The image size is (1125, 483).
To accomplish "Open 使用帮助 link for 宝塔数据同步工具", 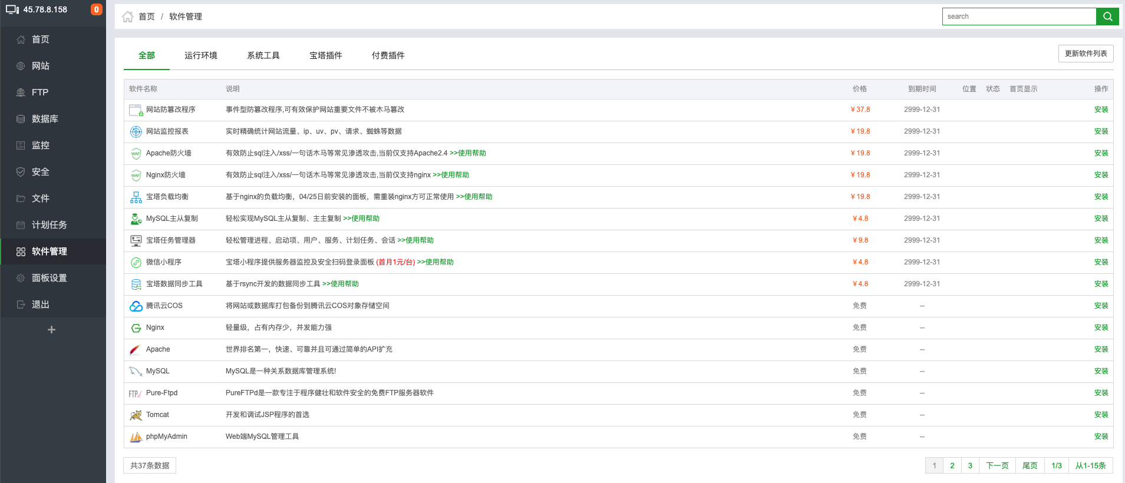I will (x=341, y=284).
